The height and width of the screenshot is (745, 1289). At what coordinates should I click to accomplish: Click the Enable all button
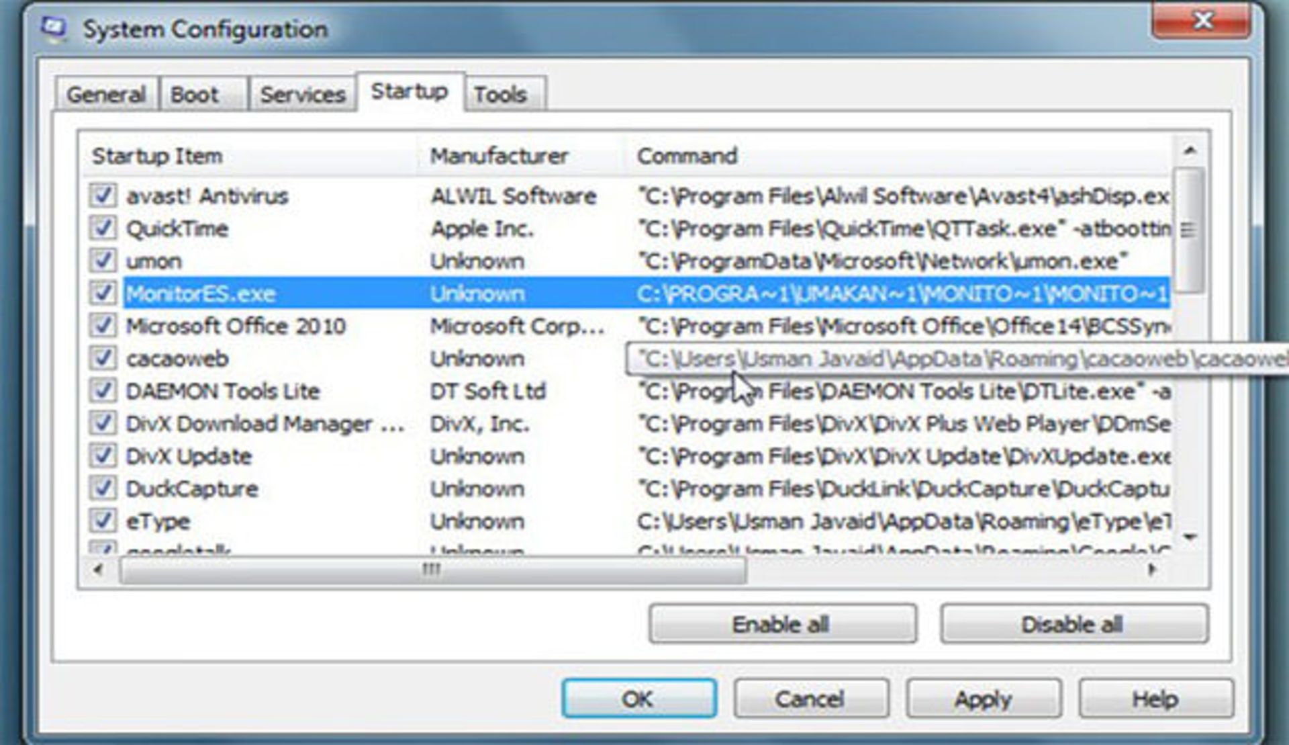coord(782,624)
